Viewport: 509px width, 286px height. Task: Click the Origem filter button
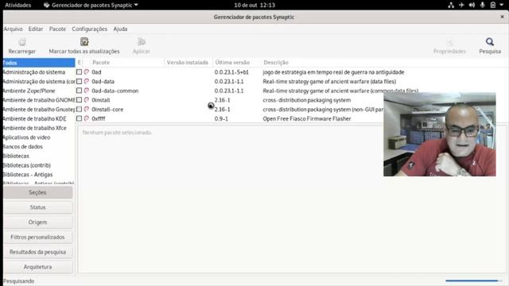point(37,222)
